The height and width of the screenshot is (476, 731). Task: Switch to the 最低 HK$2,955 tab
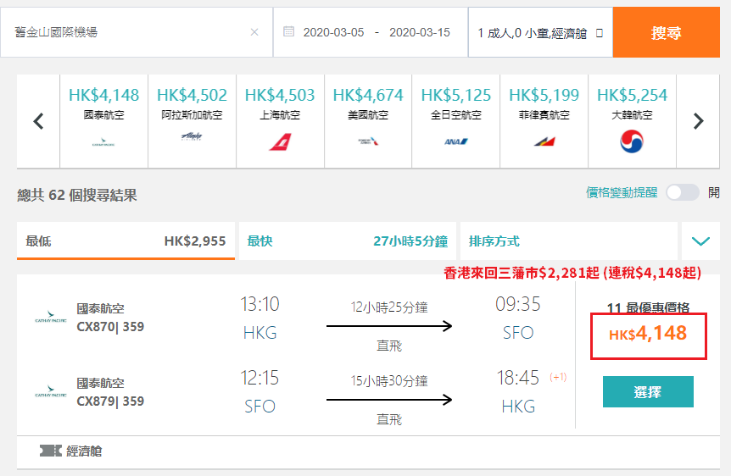[126, 241]
